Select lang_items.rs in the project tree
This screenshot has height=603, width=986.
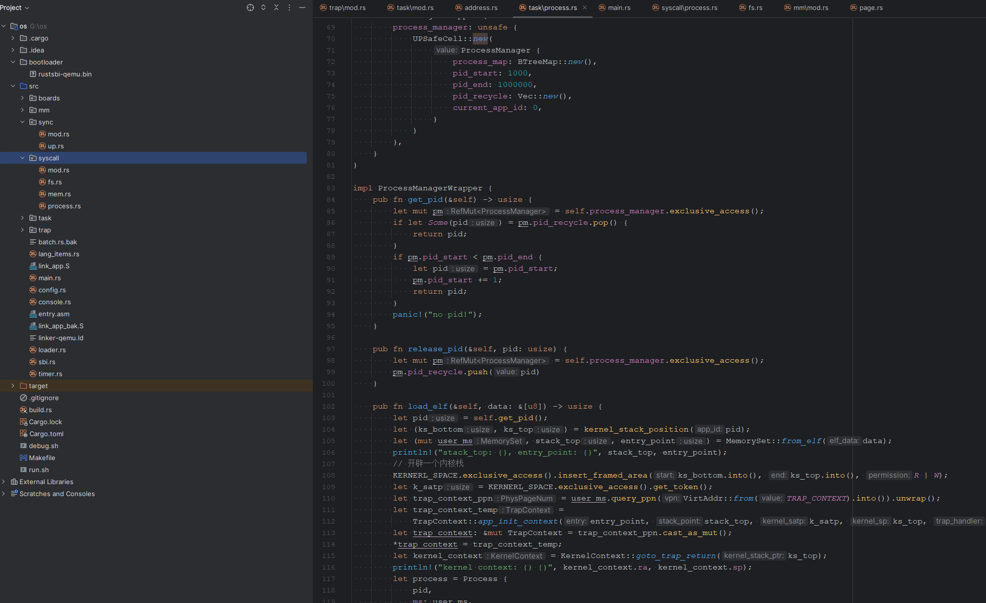[59, 254]
